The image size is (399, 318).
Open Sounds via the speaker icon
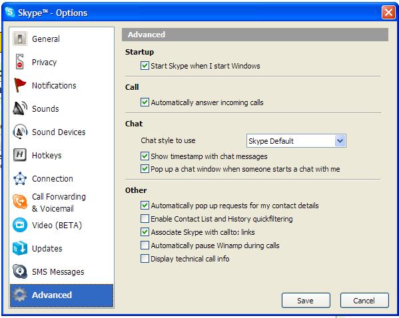tap(20, 108)
